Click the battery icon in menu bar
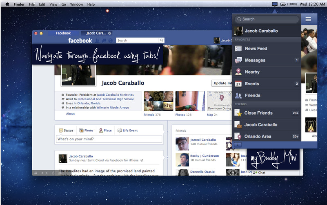 [x=283, y=4]
